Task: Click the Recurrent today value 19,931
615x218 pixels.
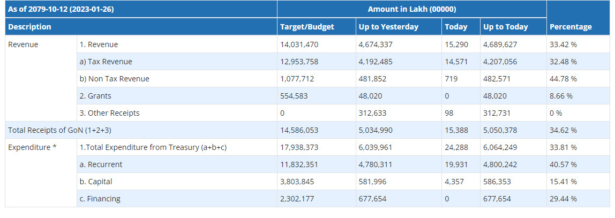Action: [x=456, y=164]
